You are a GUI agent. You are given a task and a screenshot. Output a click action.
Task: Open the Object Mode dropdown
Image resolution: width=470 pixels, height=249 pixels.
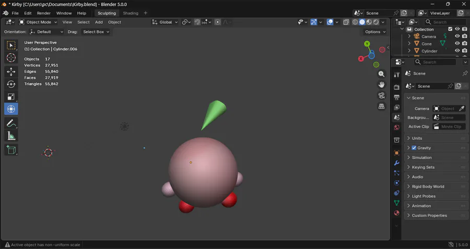[38, 22]
